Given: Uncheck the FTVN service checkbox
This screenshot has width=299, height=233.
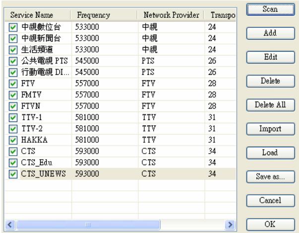Looking at the screenshot, I should 13,106.
